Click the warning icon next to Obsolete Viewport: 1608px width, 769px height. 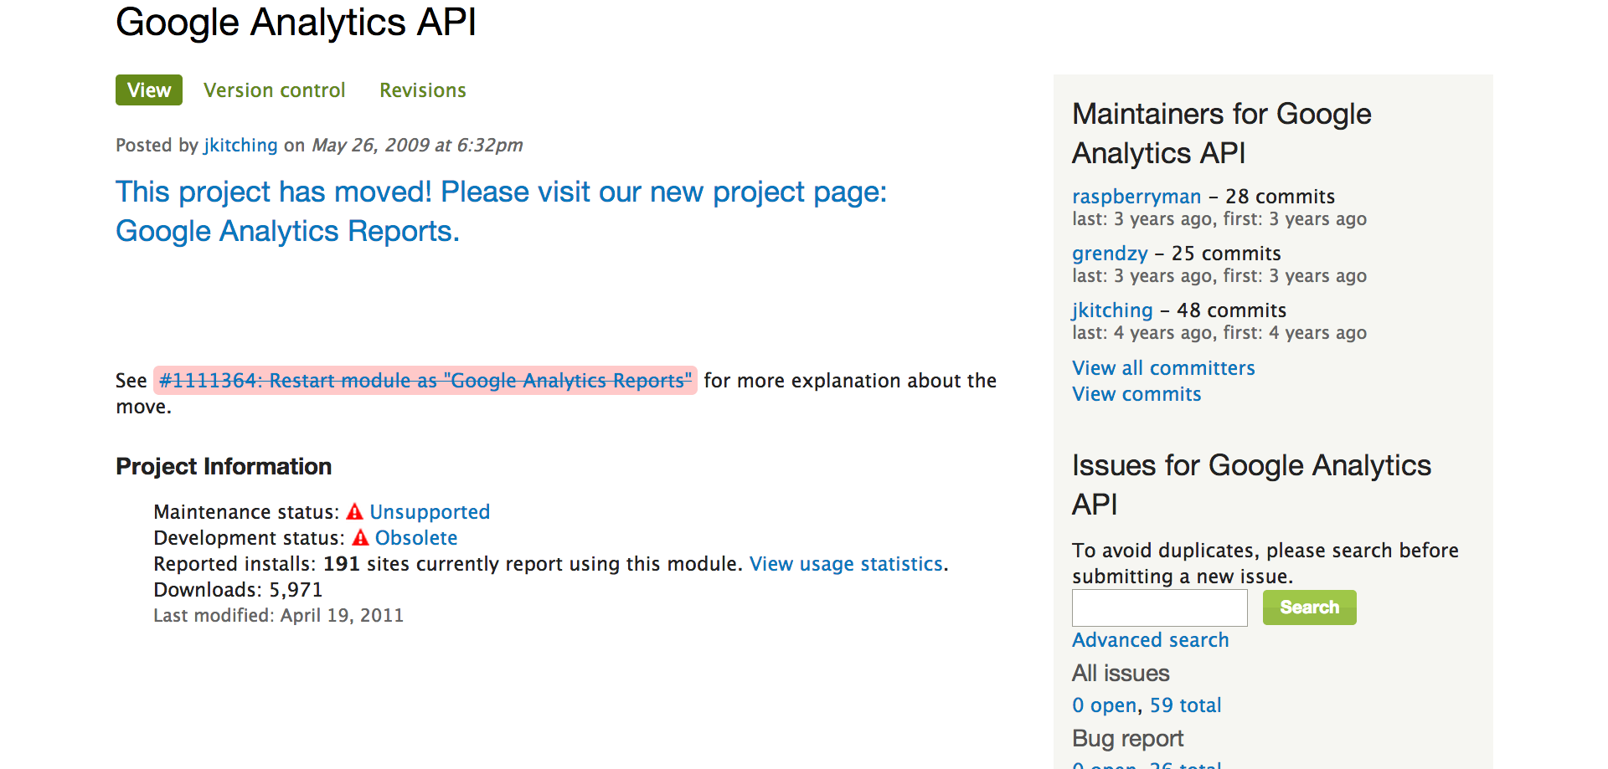click(360, 537)
